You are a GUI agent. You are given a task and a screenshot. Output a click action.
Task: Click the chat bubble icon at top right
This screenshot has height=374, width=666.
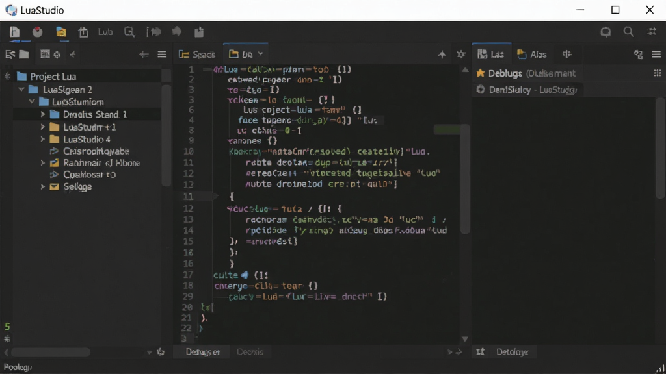point(606,32)
